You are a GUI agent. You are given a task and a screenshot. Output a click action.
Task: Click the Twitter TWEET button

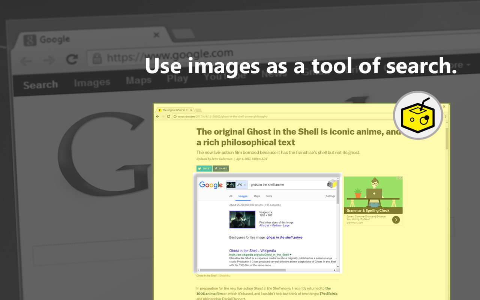point(204,169)
